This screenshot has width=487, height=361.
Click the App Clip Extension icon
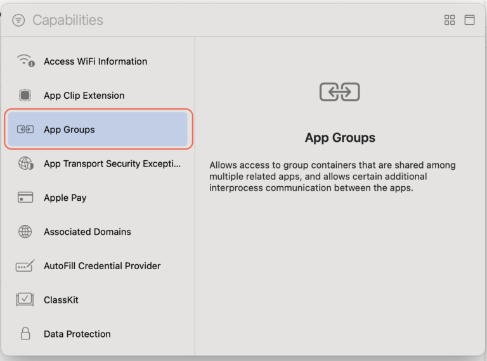tap(25, 96)
